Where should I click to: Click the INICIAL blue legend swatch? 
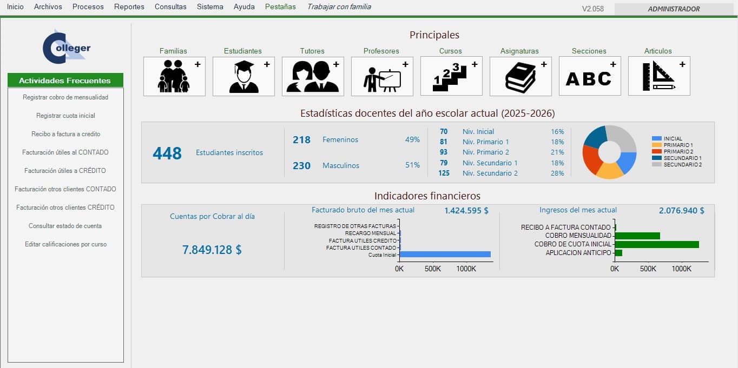tap(657, 139)
